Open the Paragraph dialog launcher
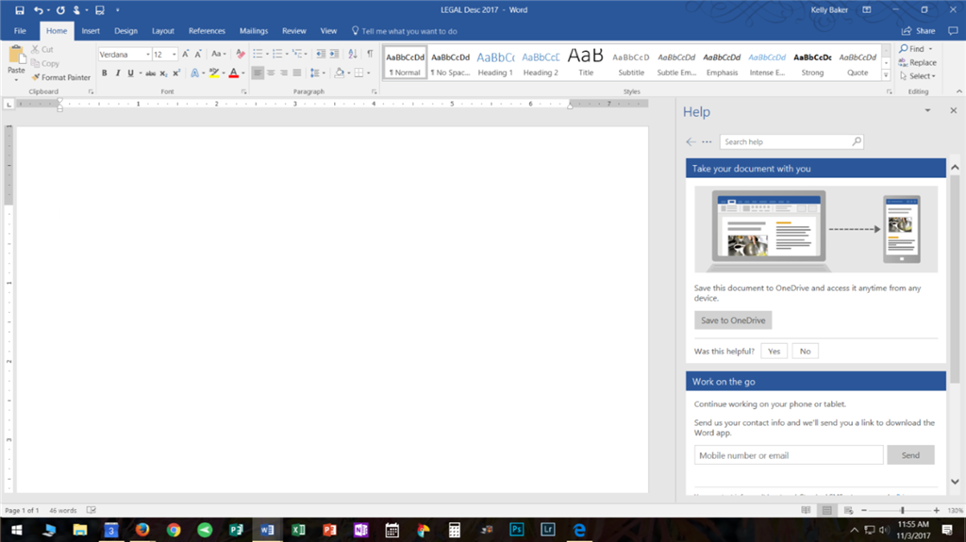Image resolution: width=966 pixels, height=542 pixels. [374, 91]
